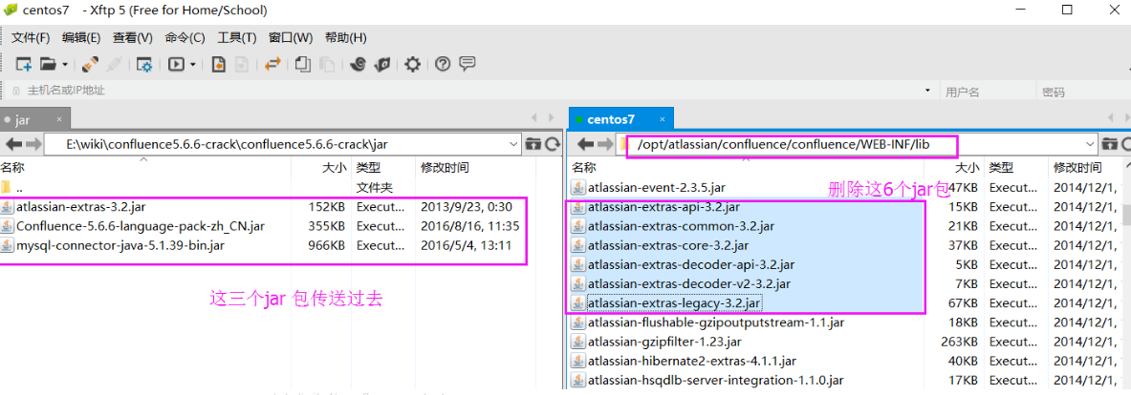Image resolution: width=1131 pixels, height=395 pixels.
Task: Expand the Open Session dropdown arrow
Action: [x=65, y=65]
